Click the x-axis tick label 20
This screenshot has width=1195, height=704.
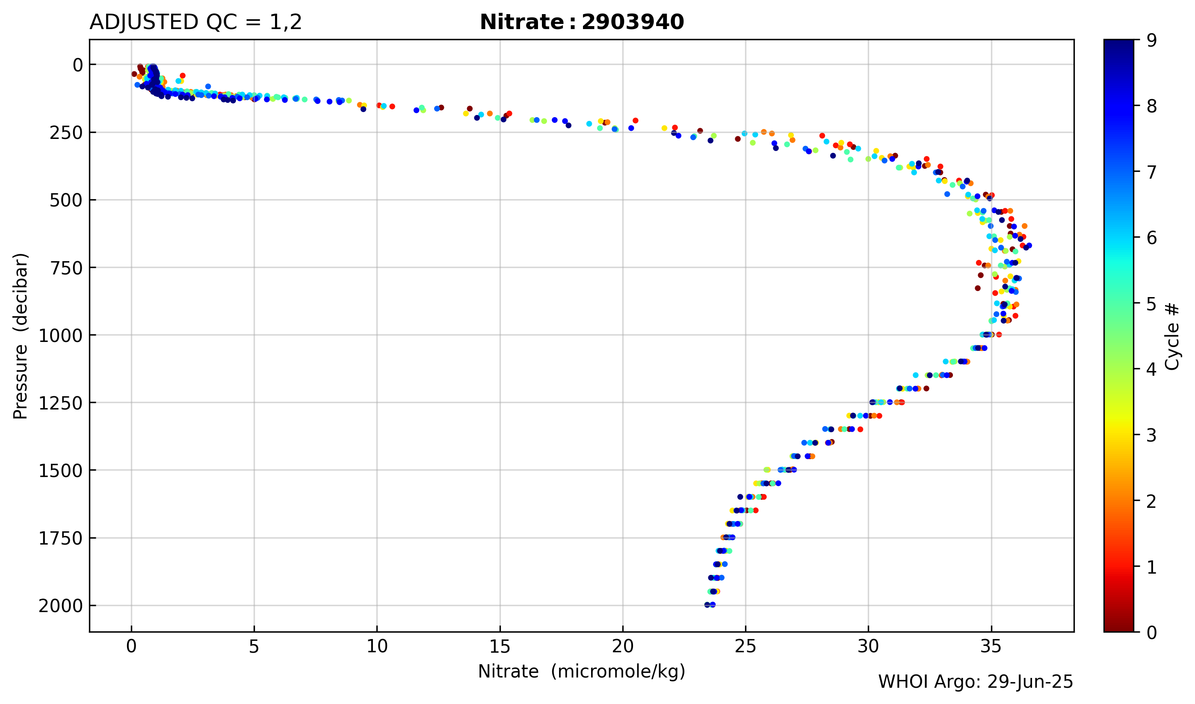(623, 647)
